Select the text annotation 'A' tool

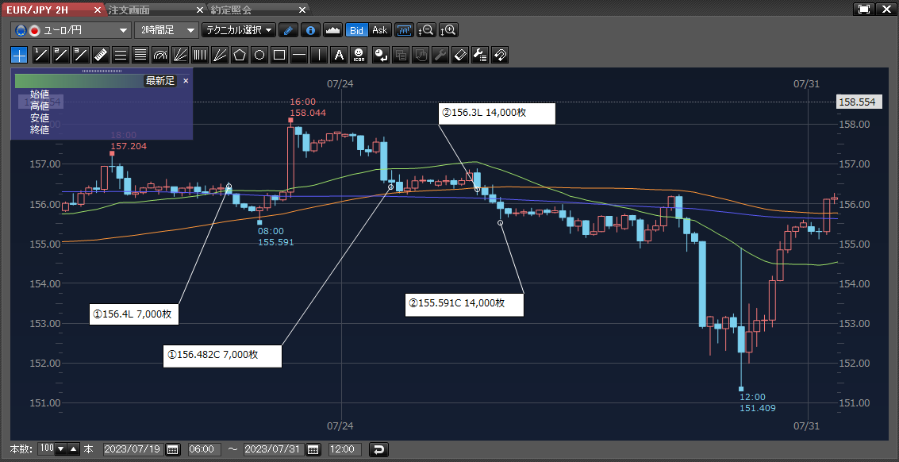(x=339, y=55)
